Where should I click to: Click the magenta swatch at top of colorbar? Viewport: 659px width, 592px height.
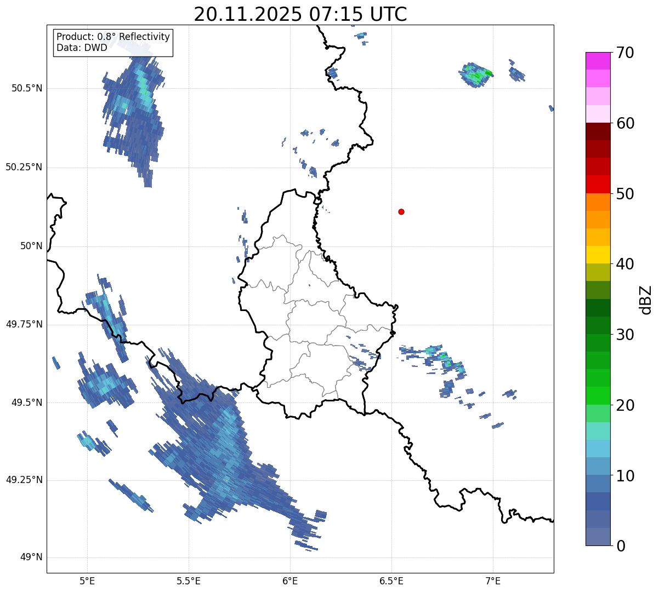click(x=598, y=61)
